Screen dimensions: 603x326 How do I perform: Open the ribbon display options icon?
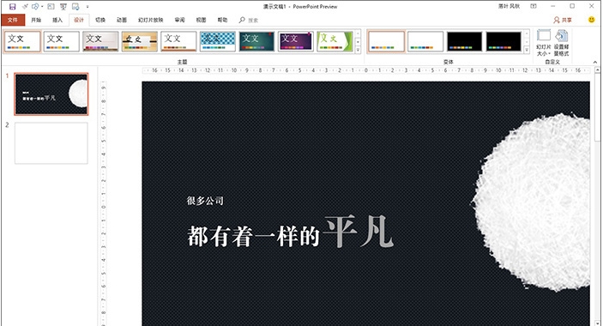534,6
